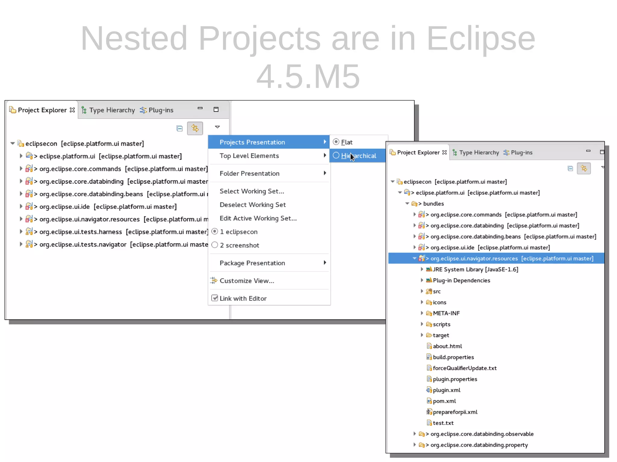
Task: Click close X on right Project Explorer tab
Action: coord(444,153)
